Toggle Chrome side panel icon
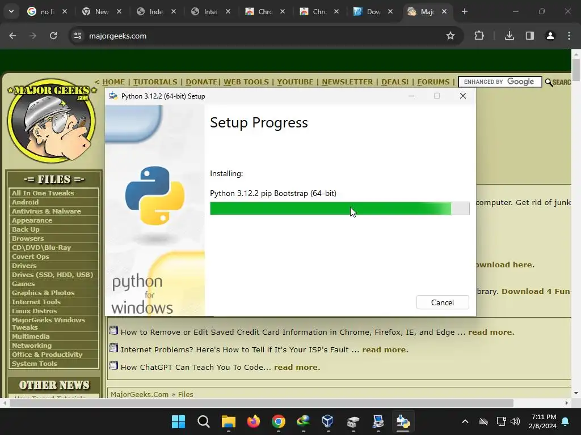This screenshot has height=435, width=581. pyautogui.click(x=530, y=36)
